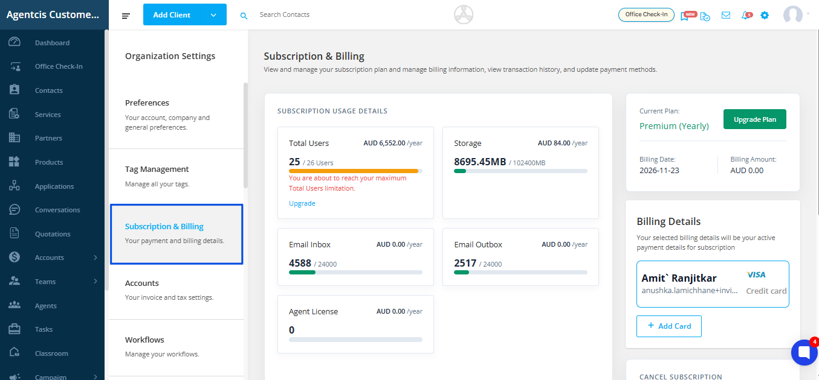Click the search magnifier icon

point(244,16)
